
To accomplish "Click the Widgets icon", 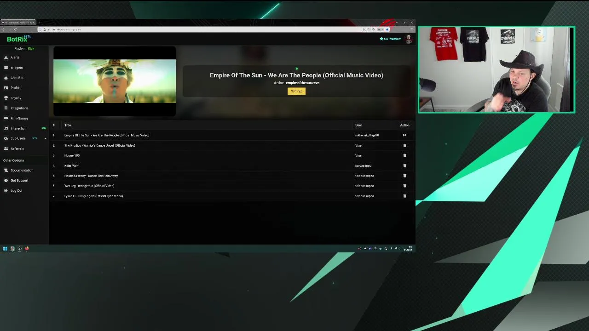I will [x=6, y=68].
